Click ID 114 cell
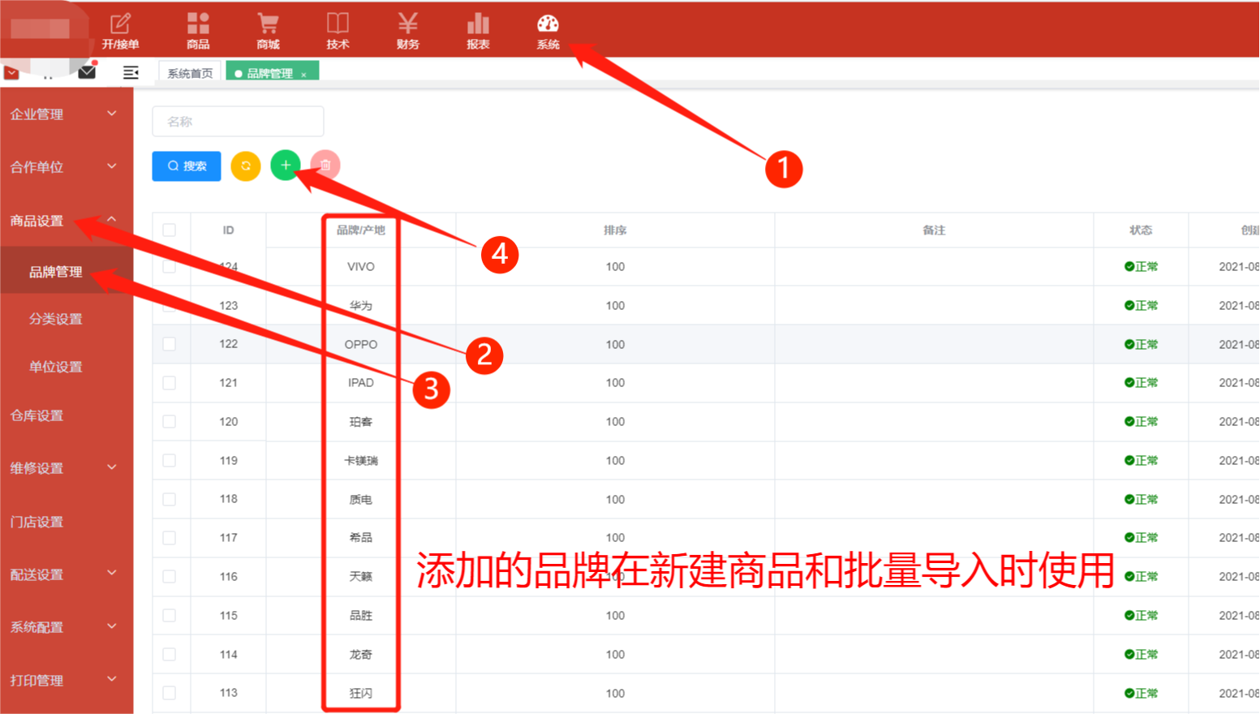The width and height of the screenshot is (1260, 714). click(229, 655)
